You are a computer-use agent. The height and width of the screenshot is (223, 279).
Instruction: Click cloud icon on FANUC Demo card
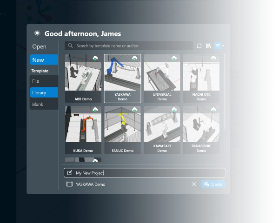point(135,110)
